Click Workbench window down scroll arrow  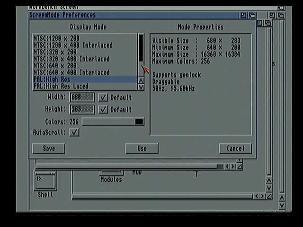[282, 205]
